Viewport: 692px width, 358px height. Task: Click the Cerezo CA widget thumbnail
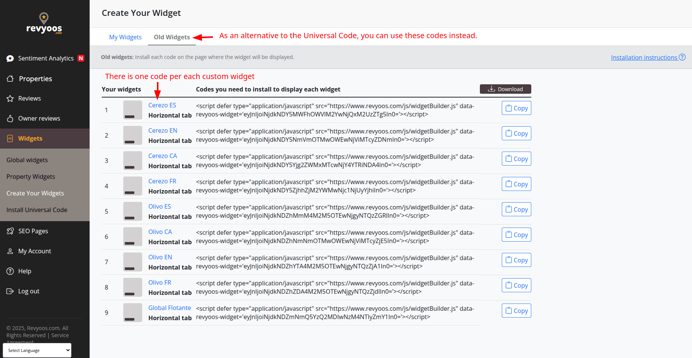133,161
